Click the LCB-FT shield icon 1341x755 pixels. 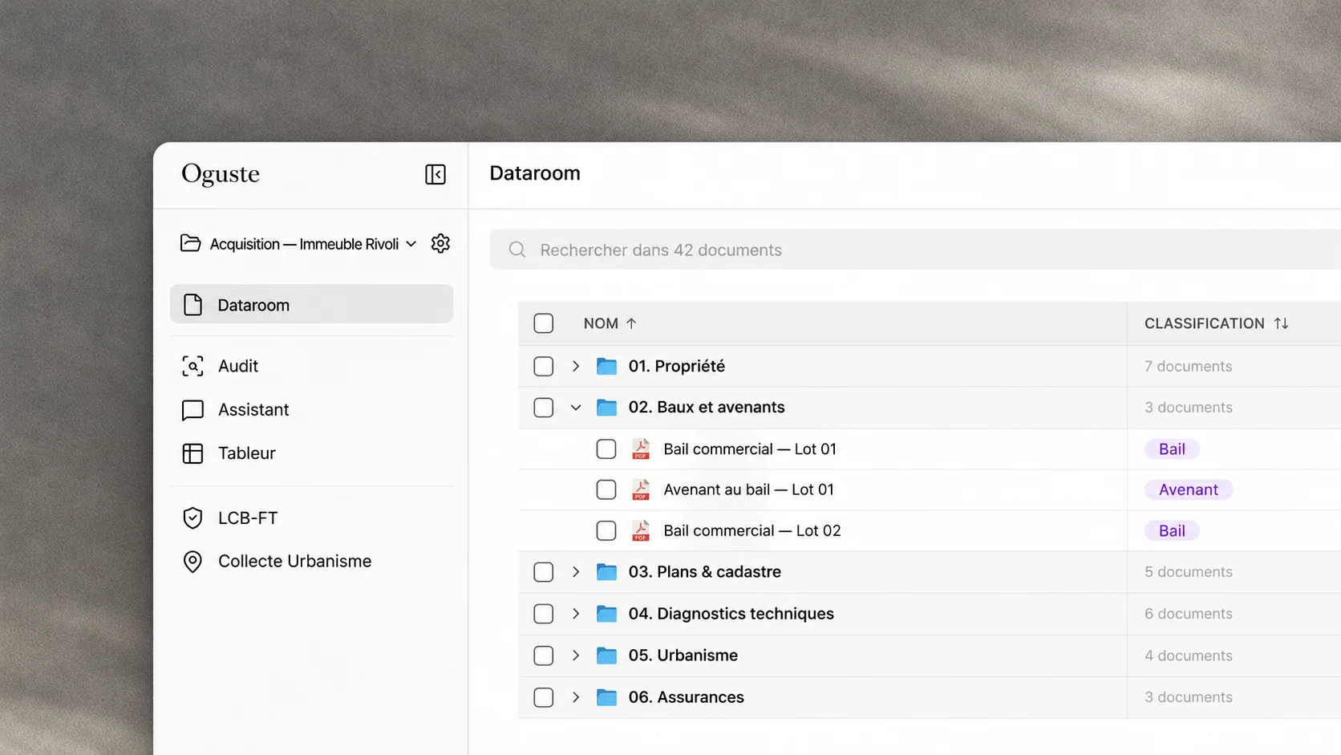192,518
